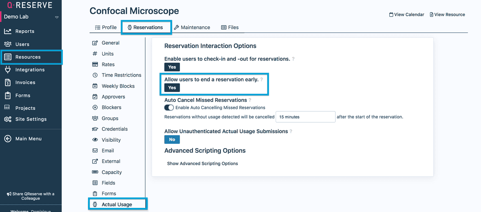This screenshot has height=212, width=481.
Task: Click the Credentials graduation cap icon
Action: 95,129
